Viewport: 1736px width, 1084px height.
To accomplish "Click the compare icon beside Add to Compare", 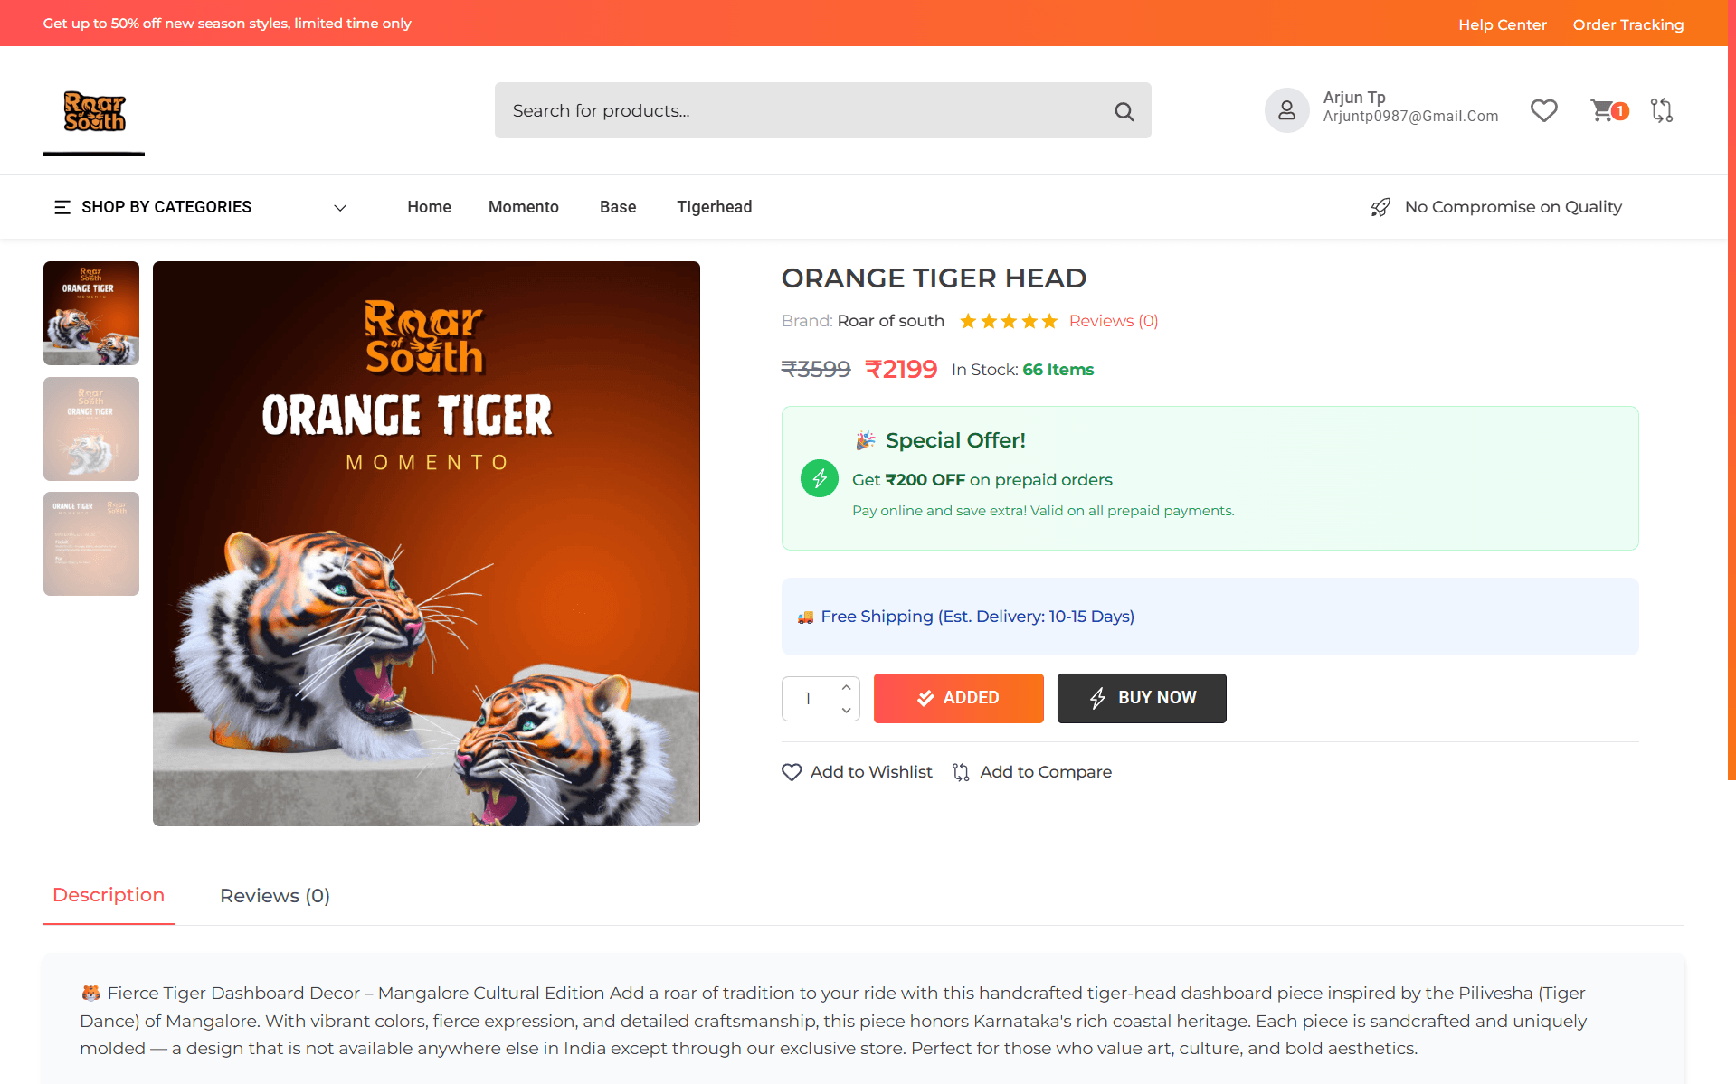I will pos(961,772).
